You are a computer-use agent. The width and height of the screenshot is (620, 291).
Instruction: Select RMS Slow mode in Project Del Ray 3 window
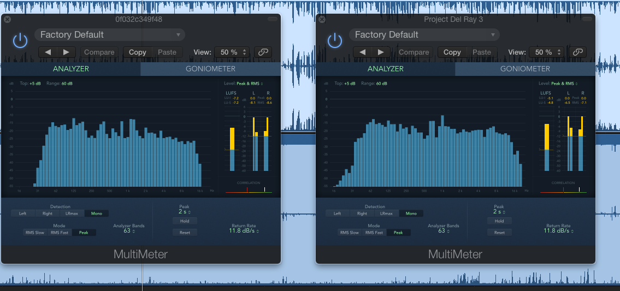tap(350, 233)
